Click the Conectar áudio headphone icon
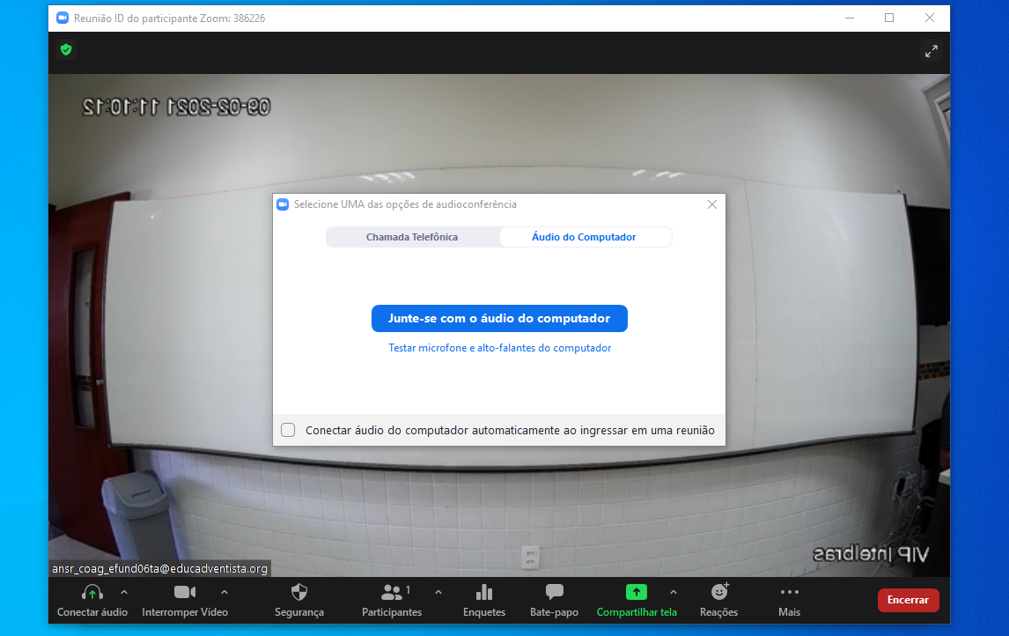The height and width of the screenshot is (636, 1009). [92, 593]
